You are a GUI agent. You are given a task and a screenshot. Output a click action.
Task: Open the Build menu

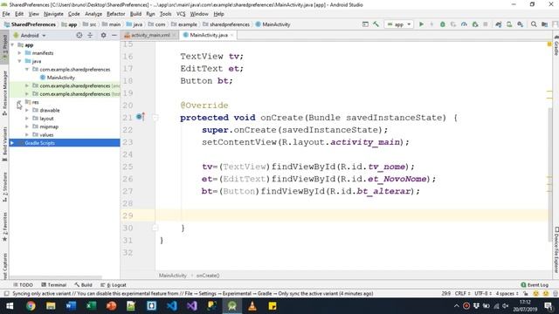(135, 14)
